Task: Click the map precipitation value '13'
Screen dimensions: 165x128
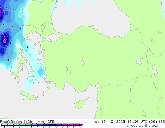Action: coord(5,8)
